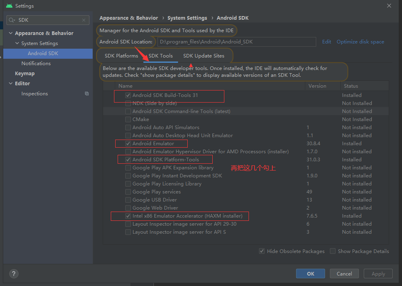Collapse the Editor tree node
This screenshot has width=402, height=286.
tap(10, 84)
